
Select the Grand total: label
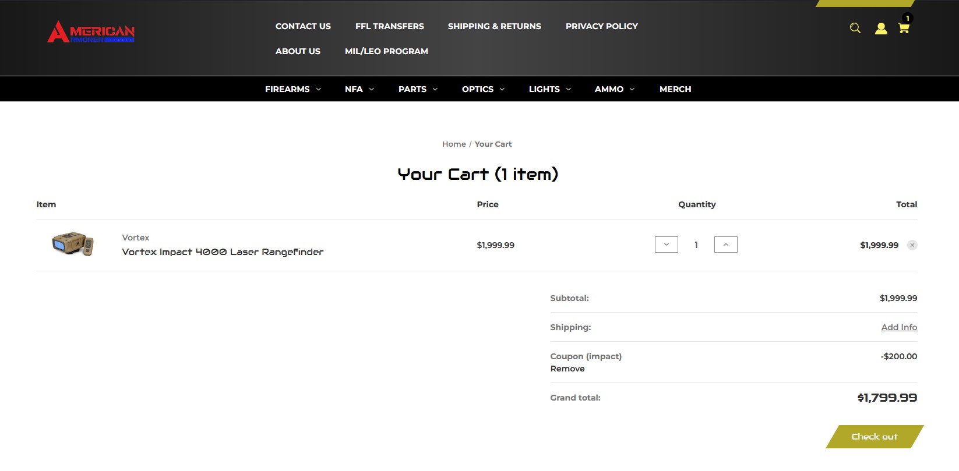pyautogui.click(x=576, y=398)
